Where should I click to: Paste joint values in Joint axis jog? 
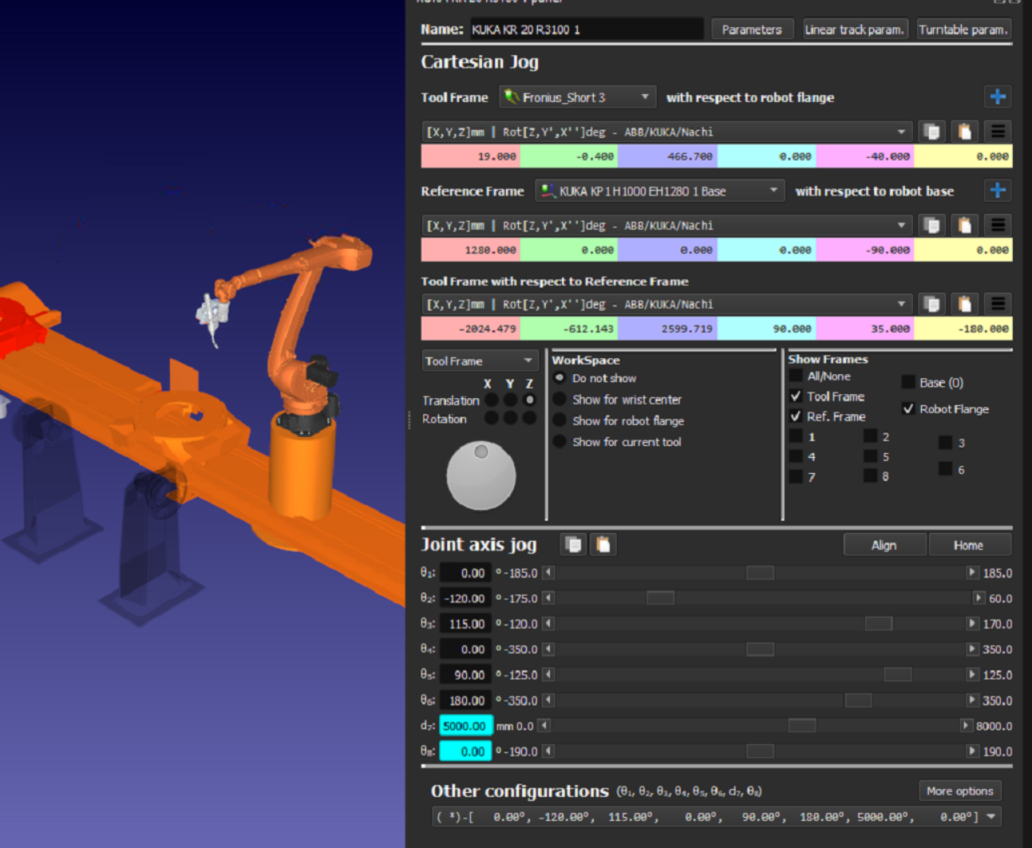click(x=603, y=545)
